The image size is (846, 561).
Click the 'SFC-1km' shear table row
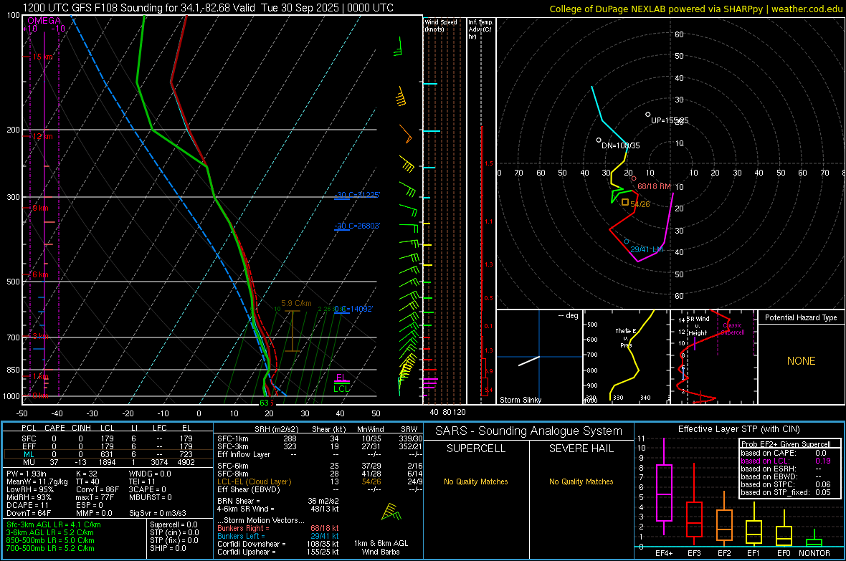point(320,438)
